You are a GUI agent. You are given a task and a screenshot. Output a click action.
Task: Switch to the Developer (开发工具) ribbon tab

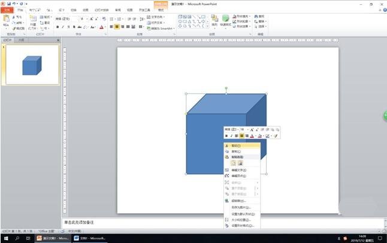click(x=144, y=10)
